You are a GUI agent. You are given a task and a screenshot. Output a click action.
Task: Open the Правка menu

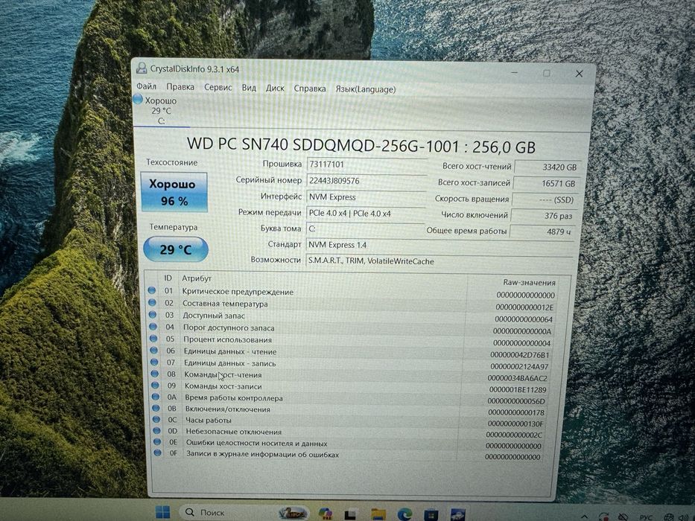tap(180, 87)
